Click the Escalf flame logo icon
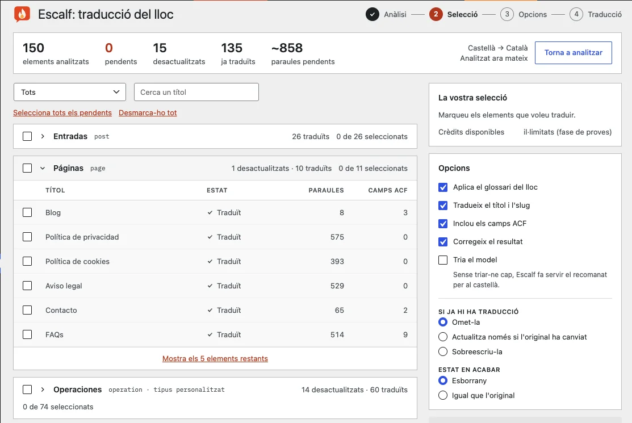This screenshot has width=632, height=423. (x=22, y=14)
